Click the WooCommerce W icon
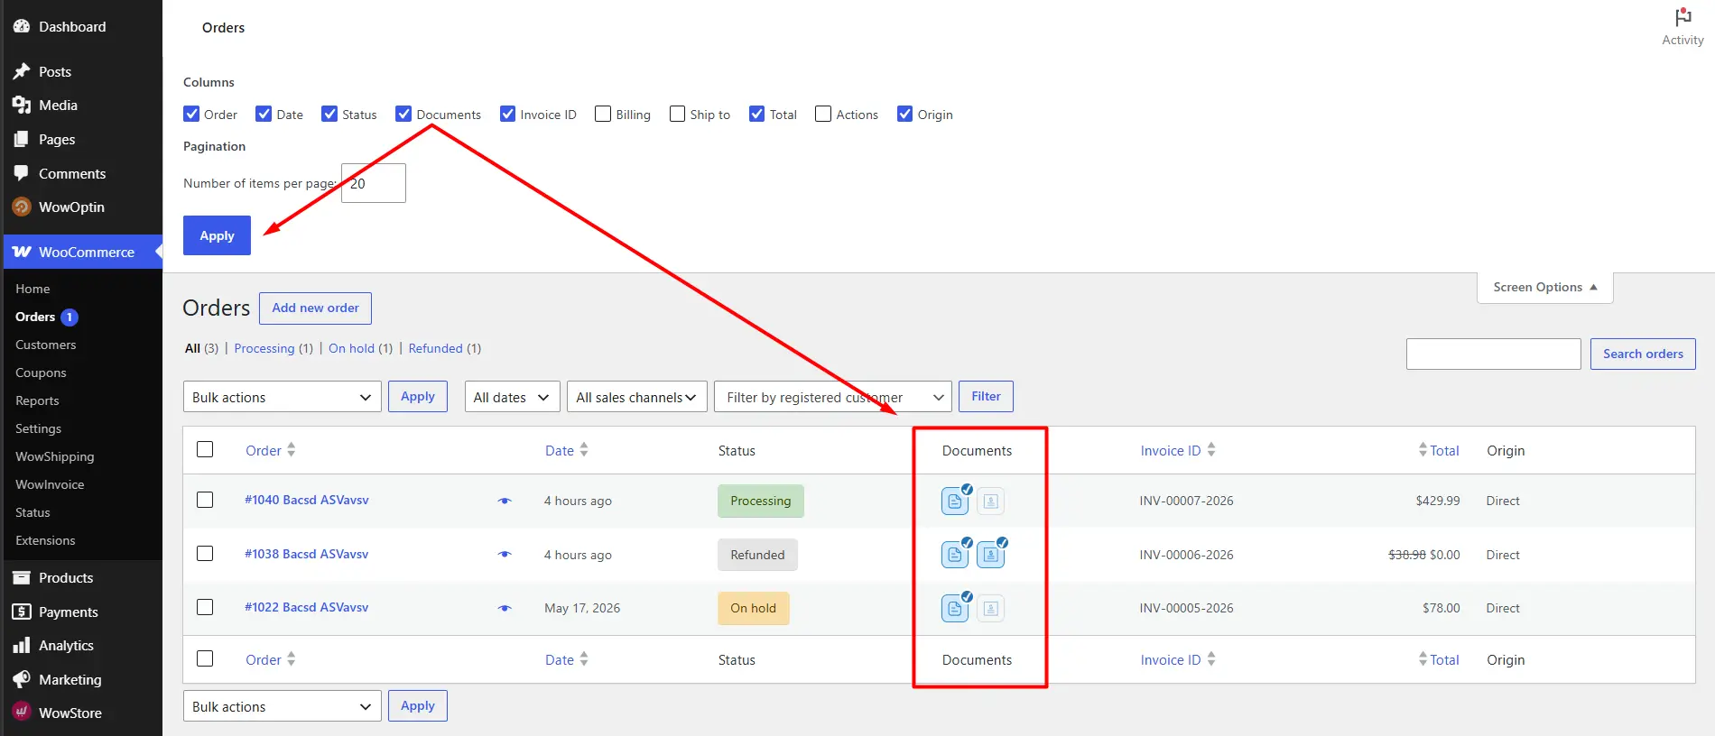 tap(22, 252)
